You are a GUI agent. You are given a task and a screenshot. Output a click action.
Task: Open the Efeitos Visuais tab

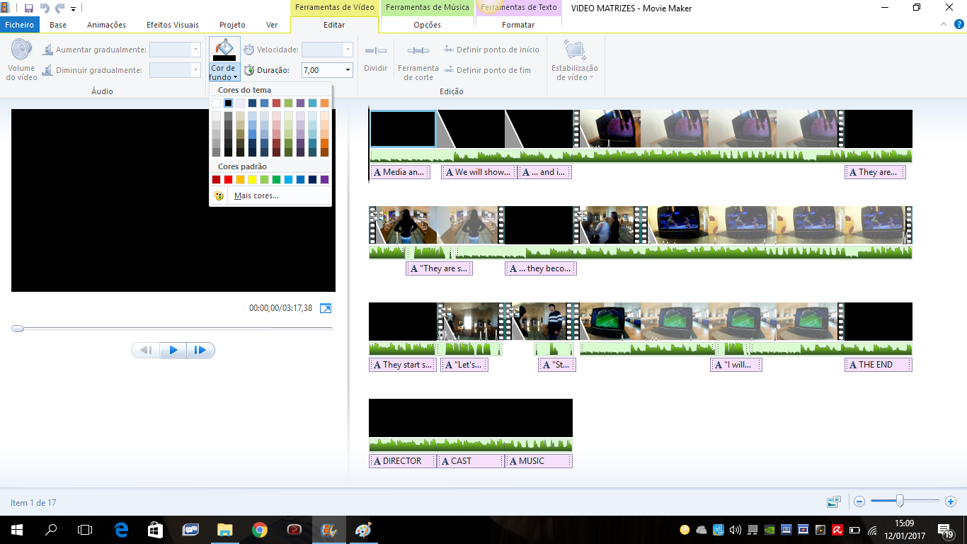tap(173, 25)
